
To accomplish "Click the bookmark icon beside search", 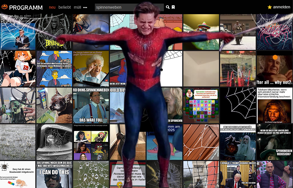I will pos(173,7).
